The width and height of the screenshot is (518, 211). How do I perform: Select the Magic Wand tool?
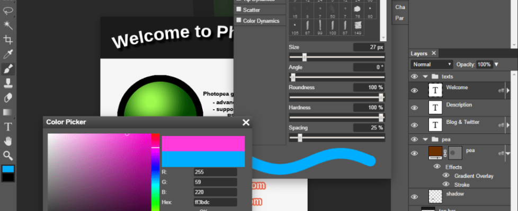coord(8,25)
